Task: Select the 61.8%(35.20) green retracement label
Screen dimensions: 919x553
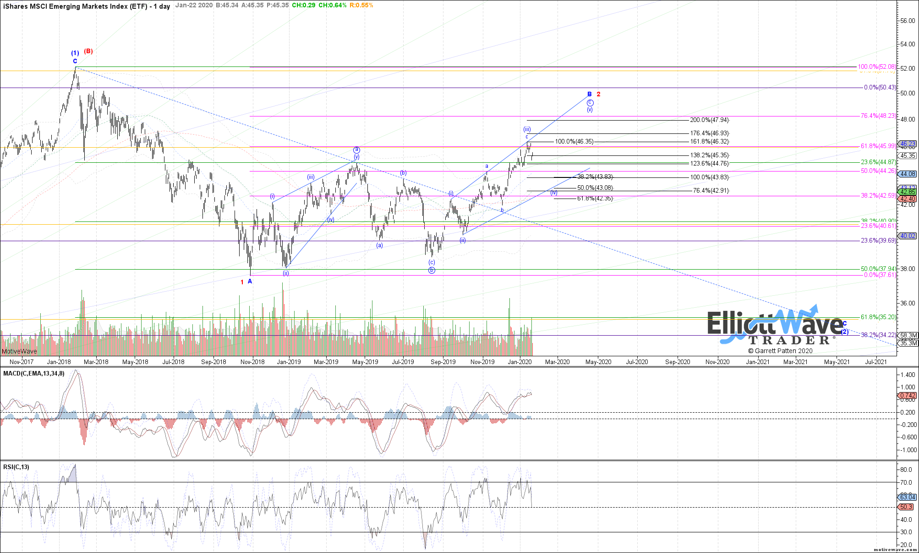Action: (x=878, y=317)
